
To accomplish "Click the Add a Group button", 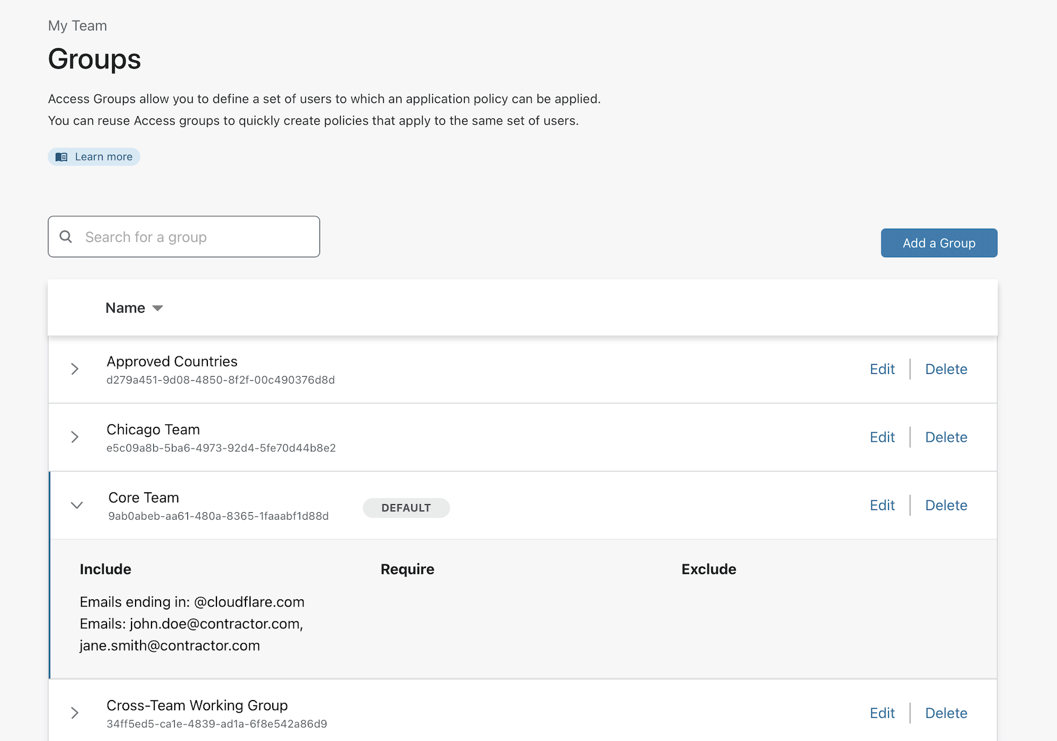I will pos(939,243).
